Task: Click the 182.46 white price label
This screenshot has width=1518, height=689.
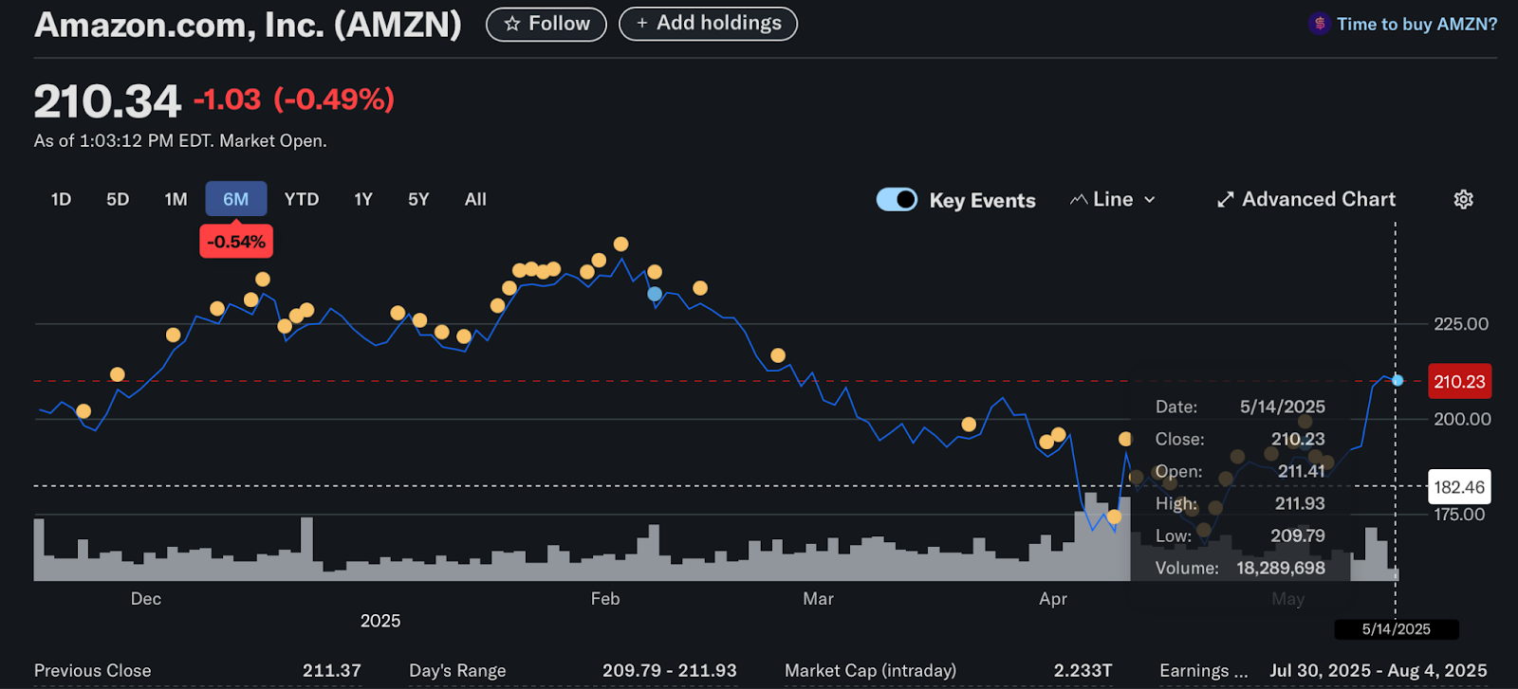Action: 1459,487
